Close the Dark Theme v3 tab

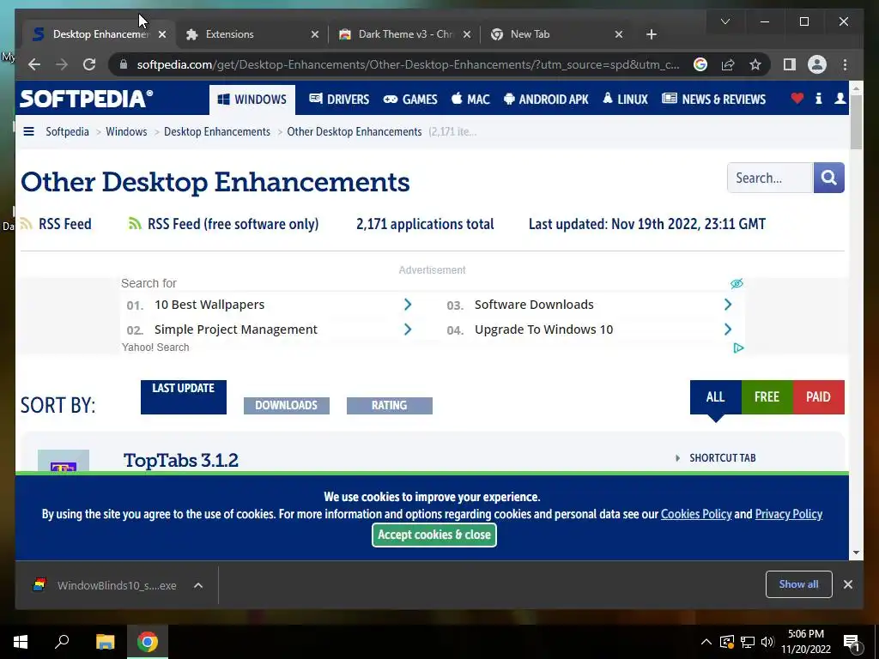tap(466, 34)
